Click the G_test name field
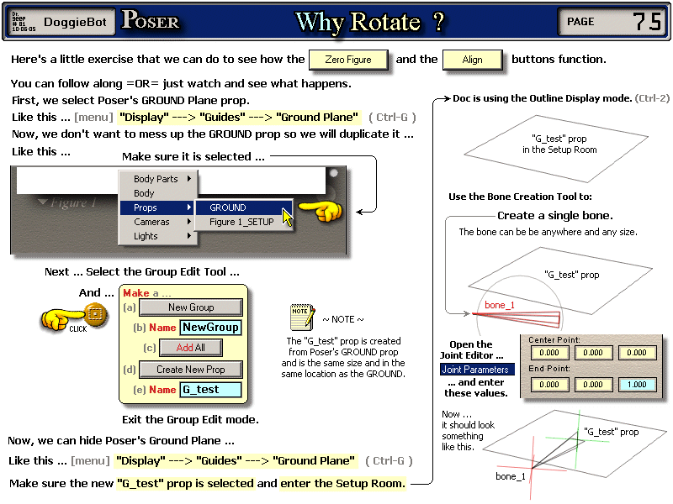 tap(210, 390)
